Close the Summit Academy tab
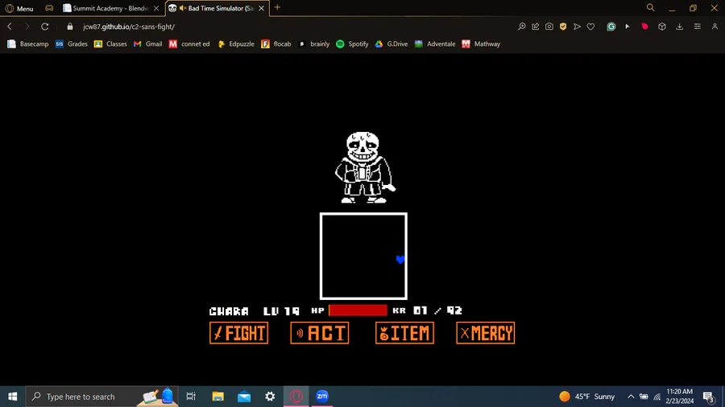This screenshot has width=725, height=407. point(156,8)
